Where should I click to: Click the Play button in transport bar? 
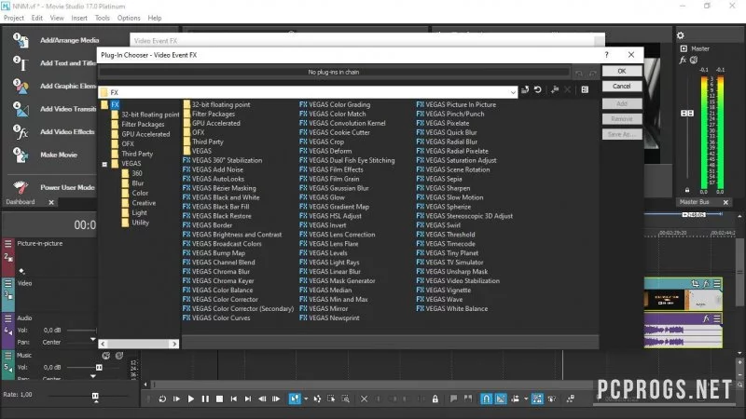191,399
